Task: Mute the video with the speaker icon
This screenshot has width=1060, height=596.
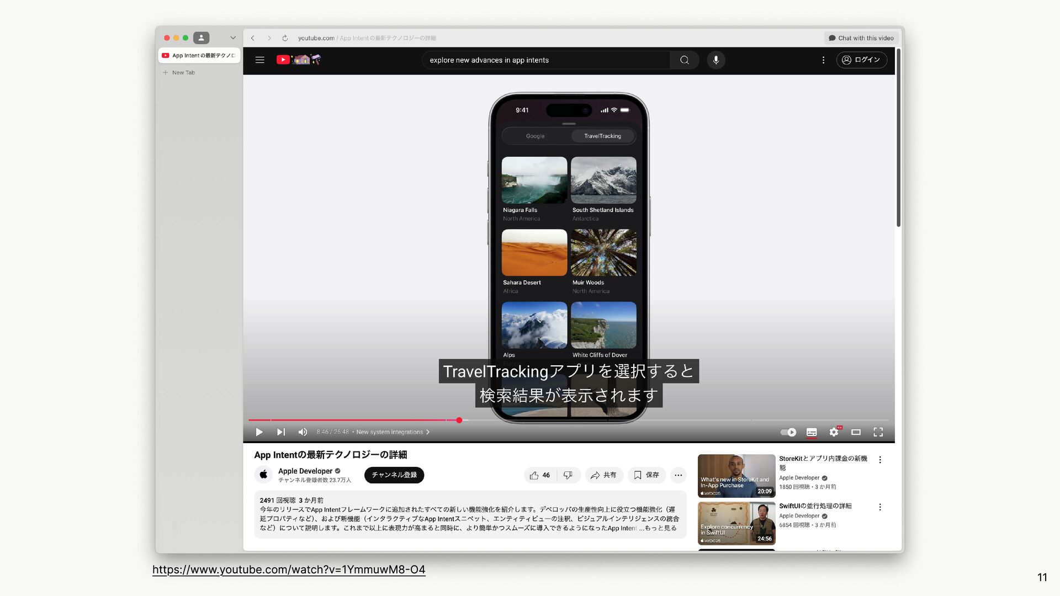Action: (x=303, y=432)
